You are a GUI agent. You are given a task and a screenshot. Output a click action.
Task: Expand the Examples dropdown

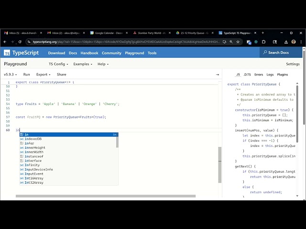(x=83, y=64)
